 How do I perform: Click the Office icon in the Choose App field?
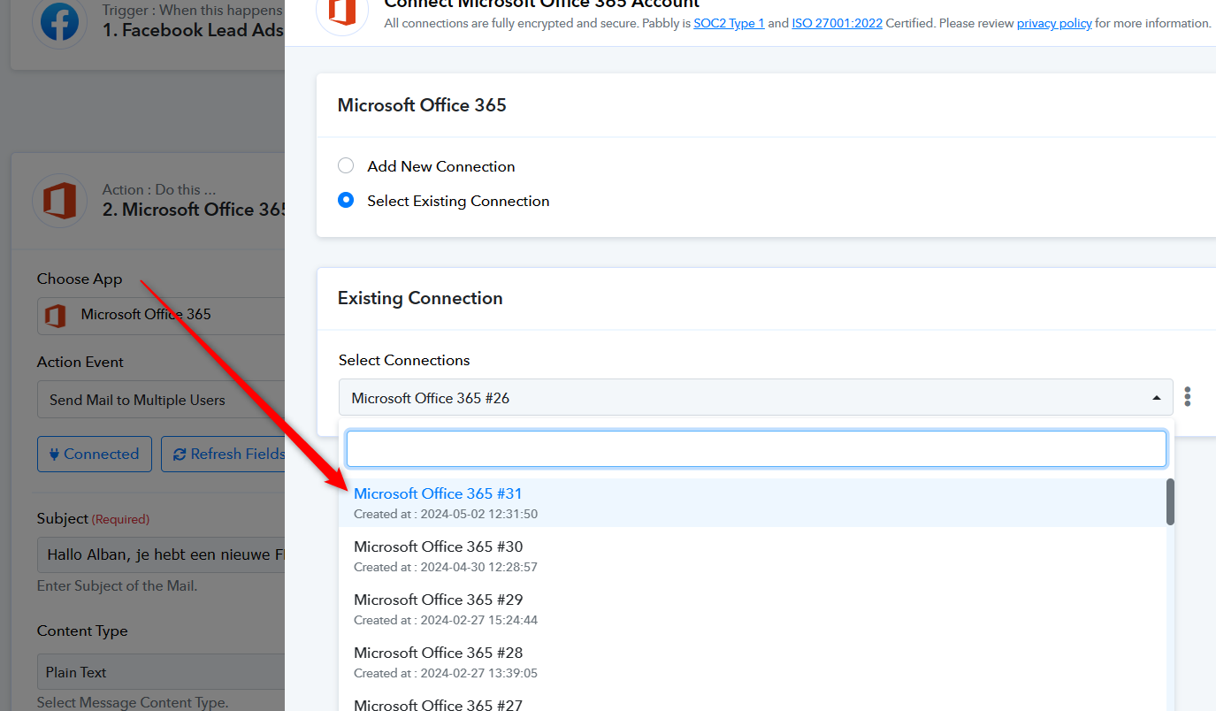point(56,316)
